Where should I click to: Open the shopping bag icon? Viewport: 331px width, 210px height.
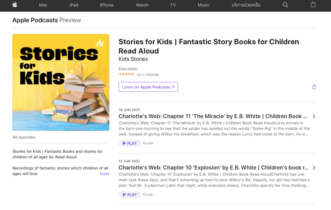[313, 5]
